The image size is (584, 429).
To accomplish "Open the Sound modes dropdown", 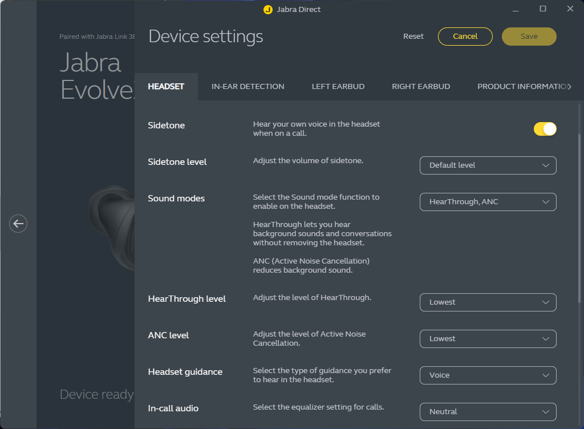I will 488,202.
